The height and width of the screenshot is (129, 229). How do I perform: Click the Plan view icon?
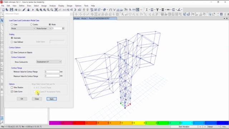point(68,10)
